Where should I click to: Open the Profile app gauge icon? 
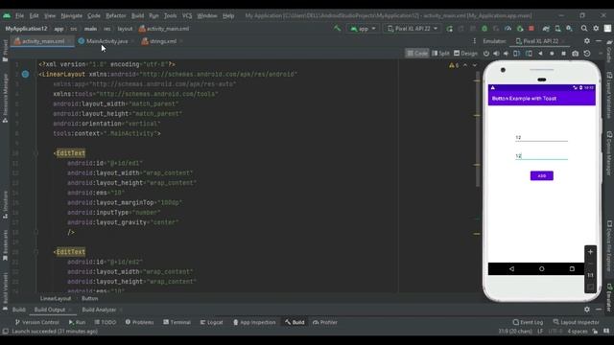[x=508, y=29]
